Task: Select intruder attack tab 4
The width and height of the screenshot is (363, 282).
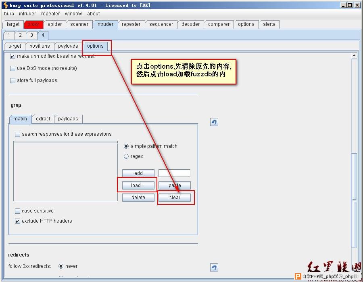Action: coord(43,35)
